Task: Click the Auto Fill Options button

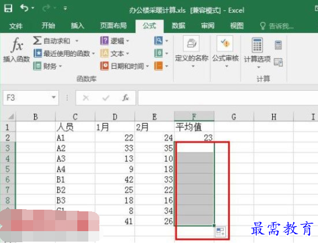Action: [220, 232]
